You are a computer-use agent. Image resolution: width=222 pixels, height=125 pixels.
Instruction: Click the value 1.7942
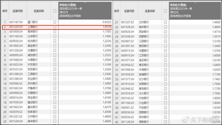coord(216,93)
